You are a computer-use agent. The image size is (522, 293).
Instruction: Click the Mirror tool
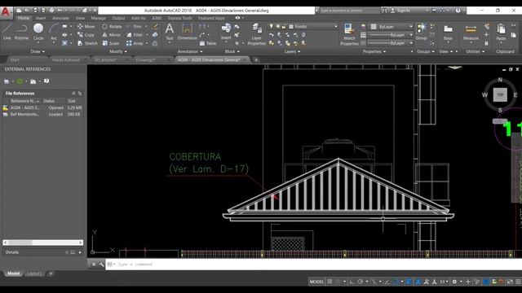(112, 34)
